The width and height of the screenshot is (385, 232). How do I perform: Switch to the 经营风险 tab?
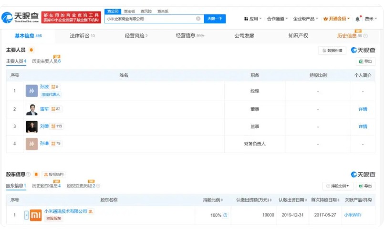click(136, 36)
